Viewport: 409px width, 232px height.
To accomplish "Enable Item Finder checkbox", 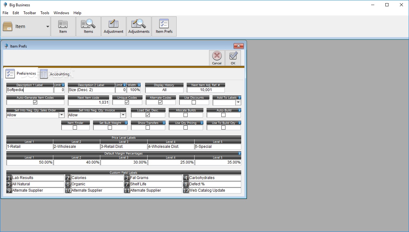I will [75, 128].
